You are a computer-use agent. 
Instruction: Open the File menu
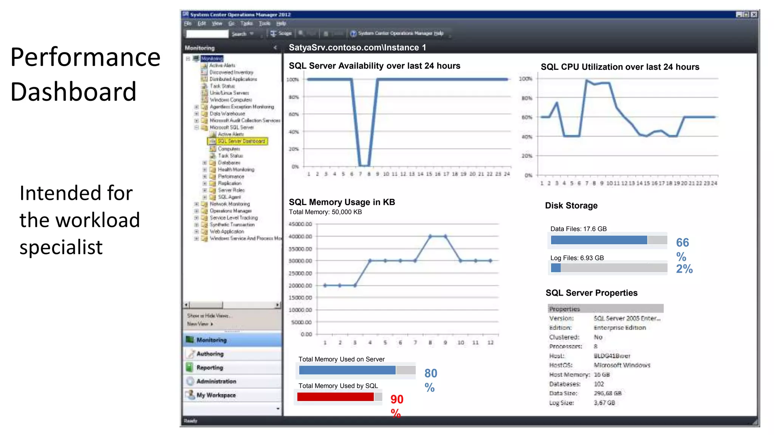tap(188, 23)
